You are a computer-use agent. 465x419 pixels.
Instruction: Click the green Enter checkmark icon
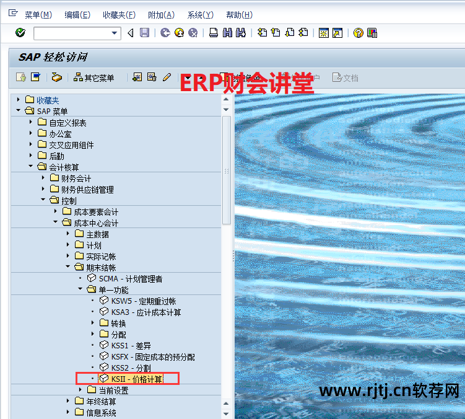point(20,33)
